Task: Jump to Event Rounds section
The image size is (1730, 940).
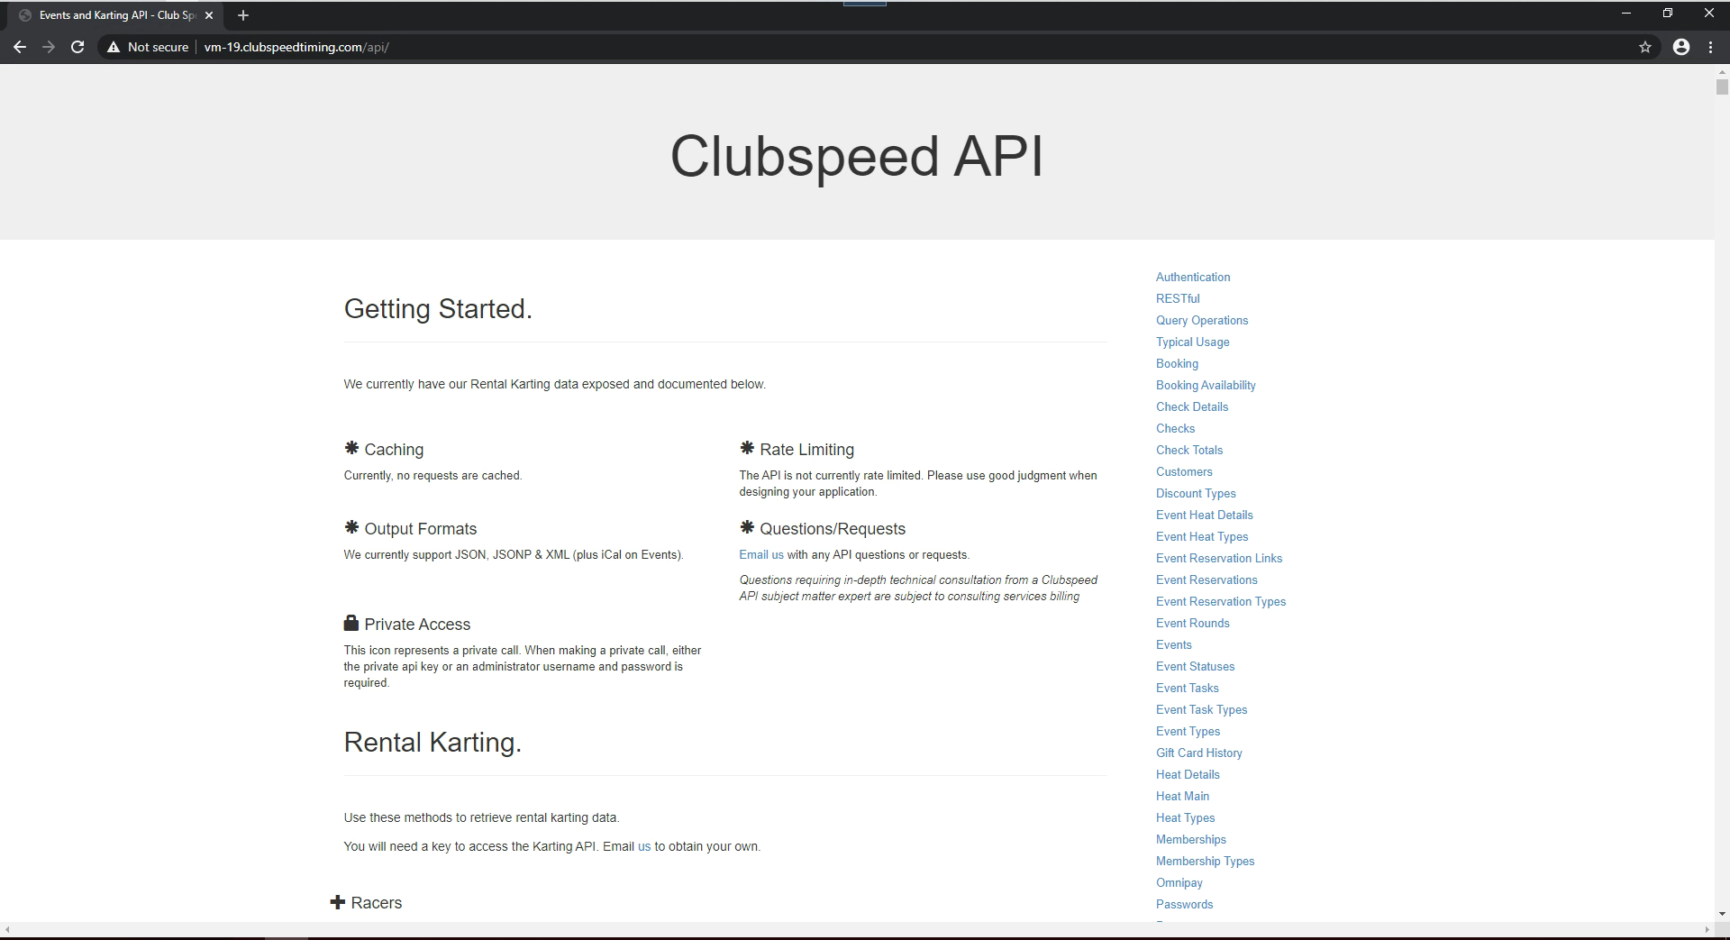Action: click(x=1192, y=624)
